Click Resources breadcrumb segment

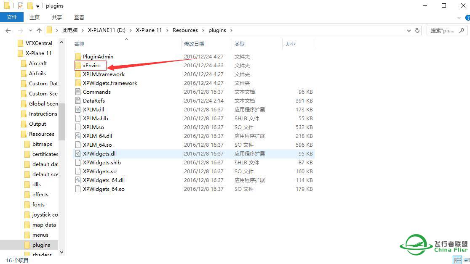185,30
